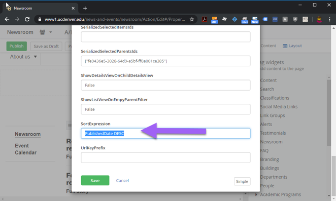The image size is (336, 201).
Task: Click the gray letter A extension icon
Action: [285, 19]
